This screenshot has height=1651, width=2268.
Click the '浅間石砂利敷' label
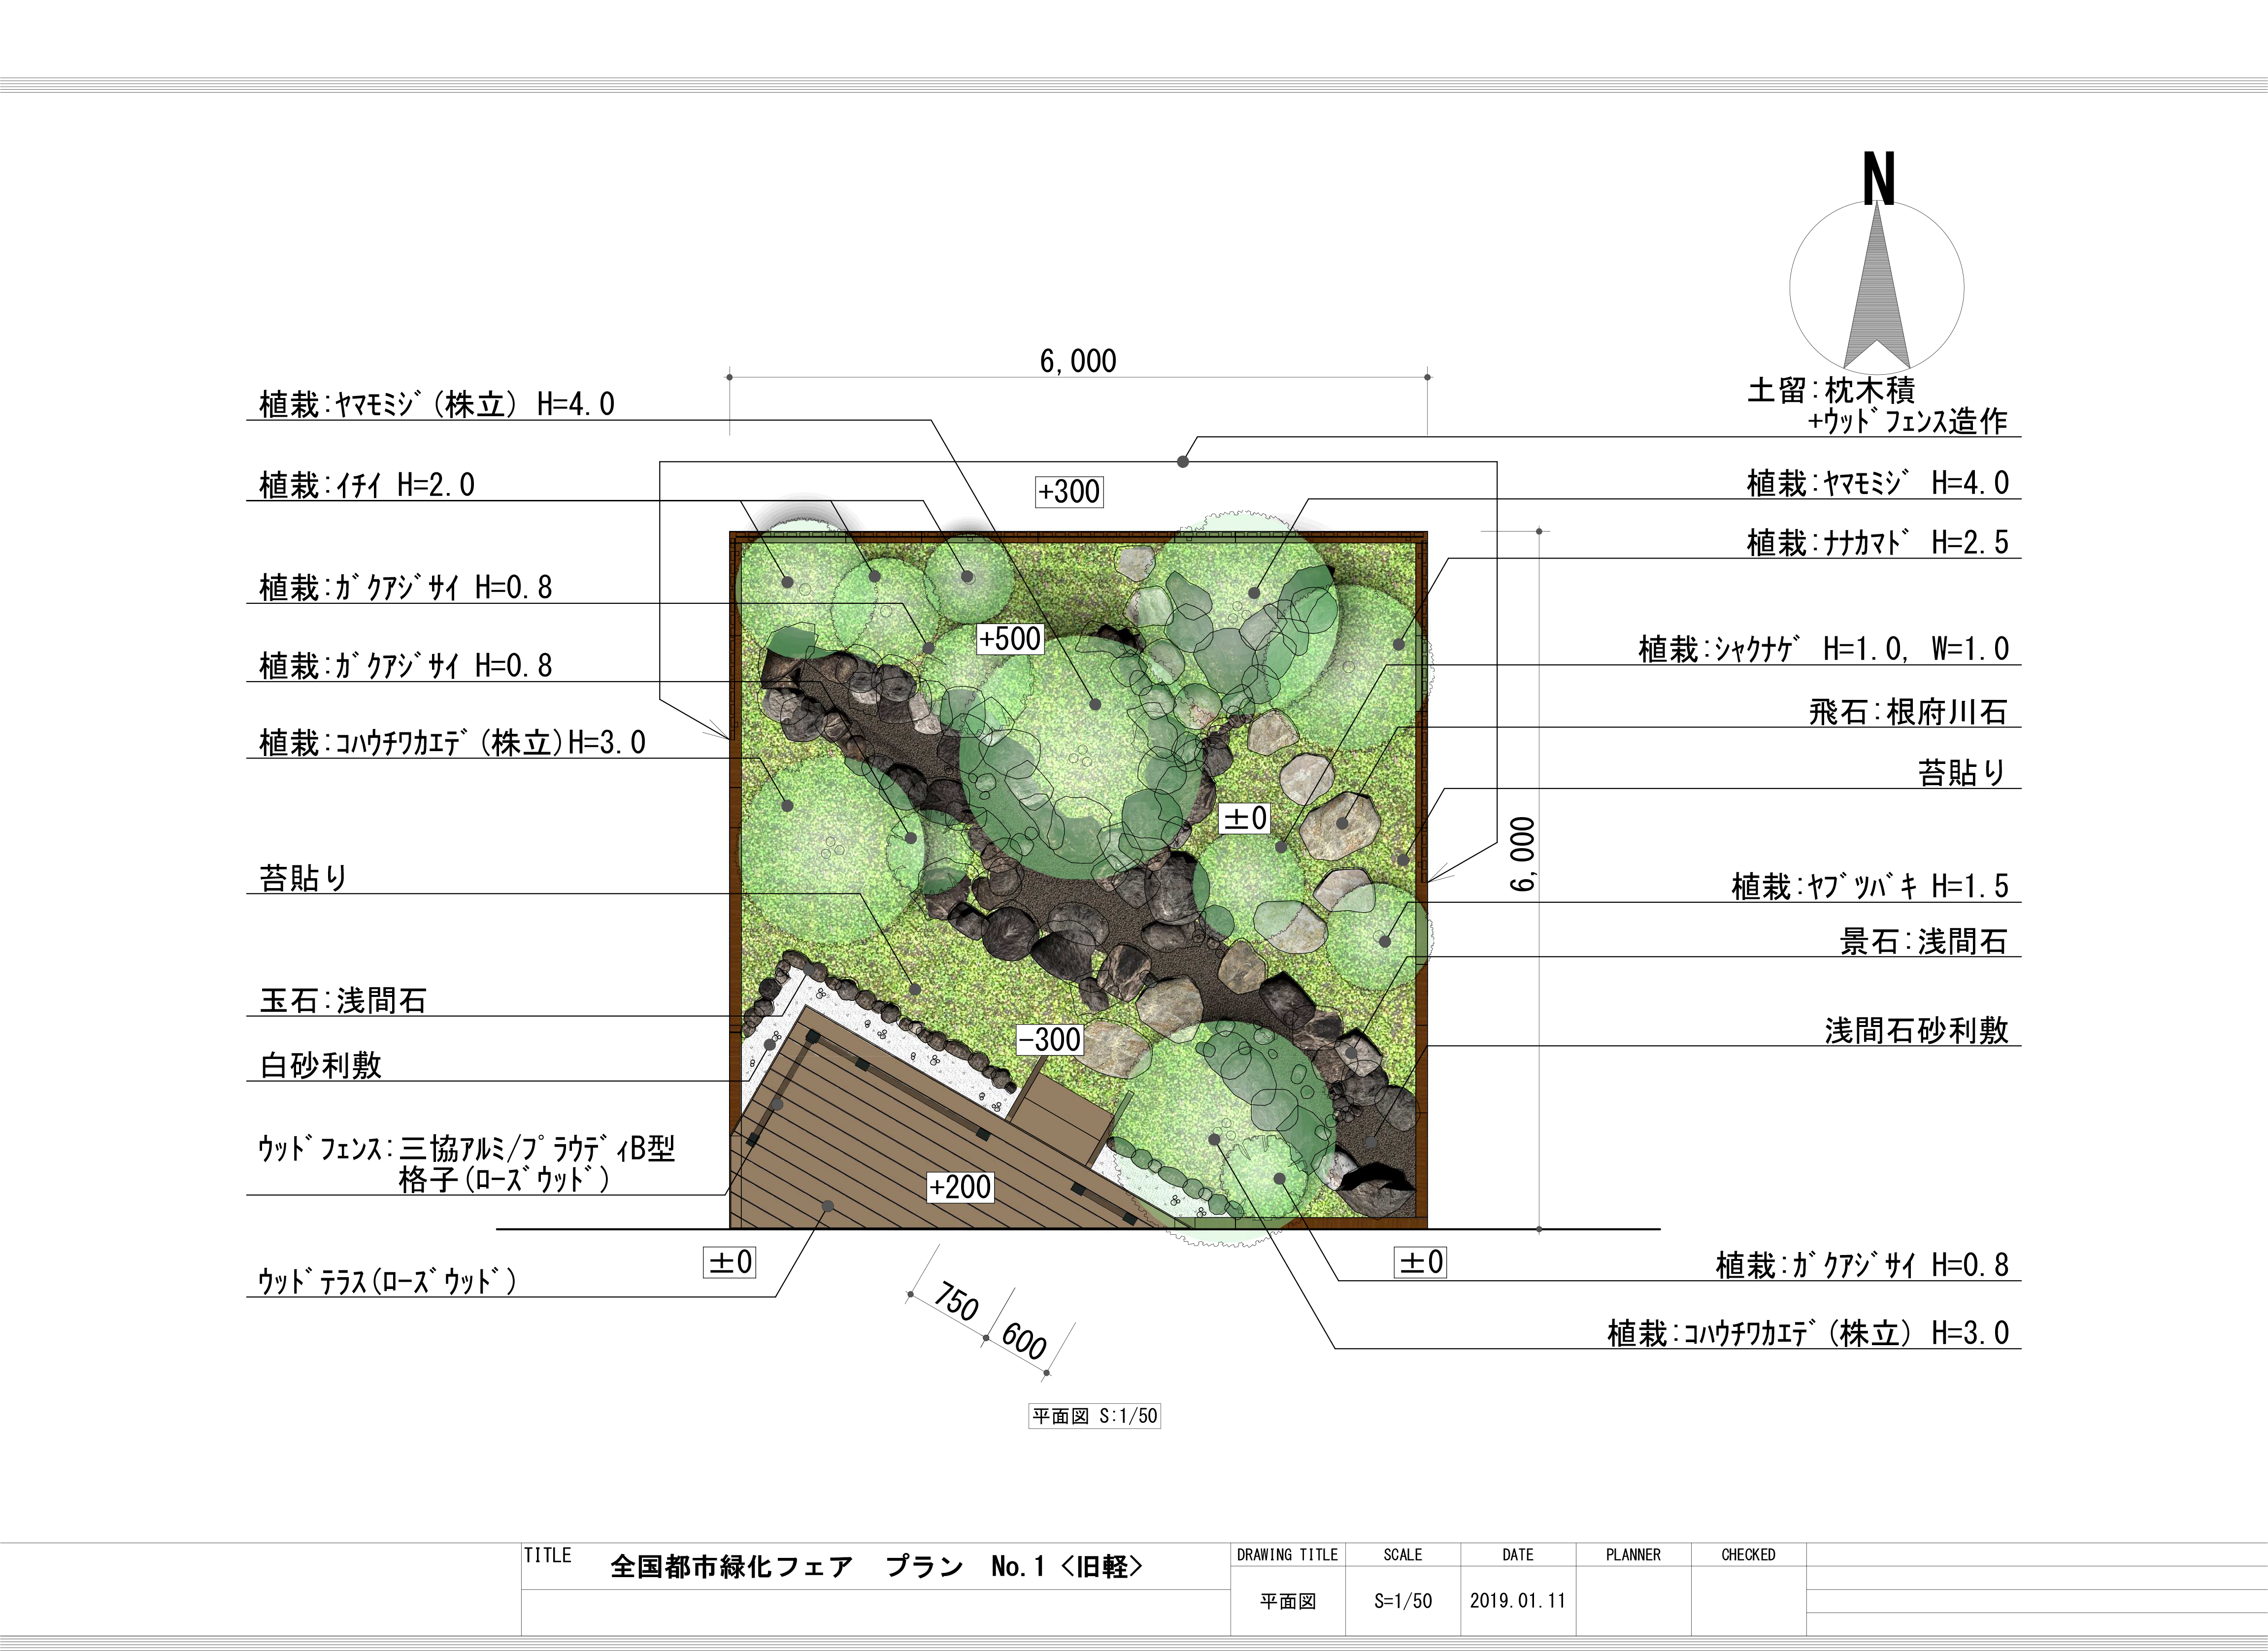pyautogui.click(x=1916, y=1030)
